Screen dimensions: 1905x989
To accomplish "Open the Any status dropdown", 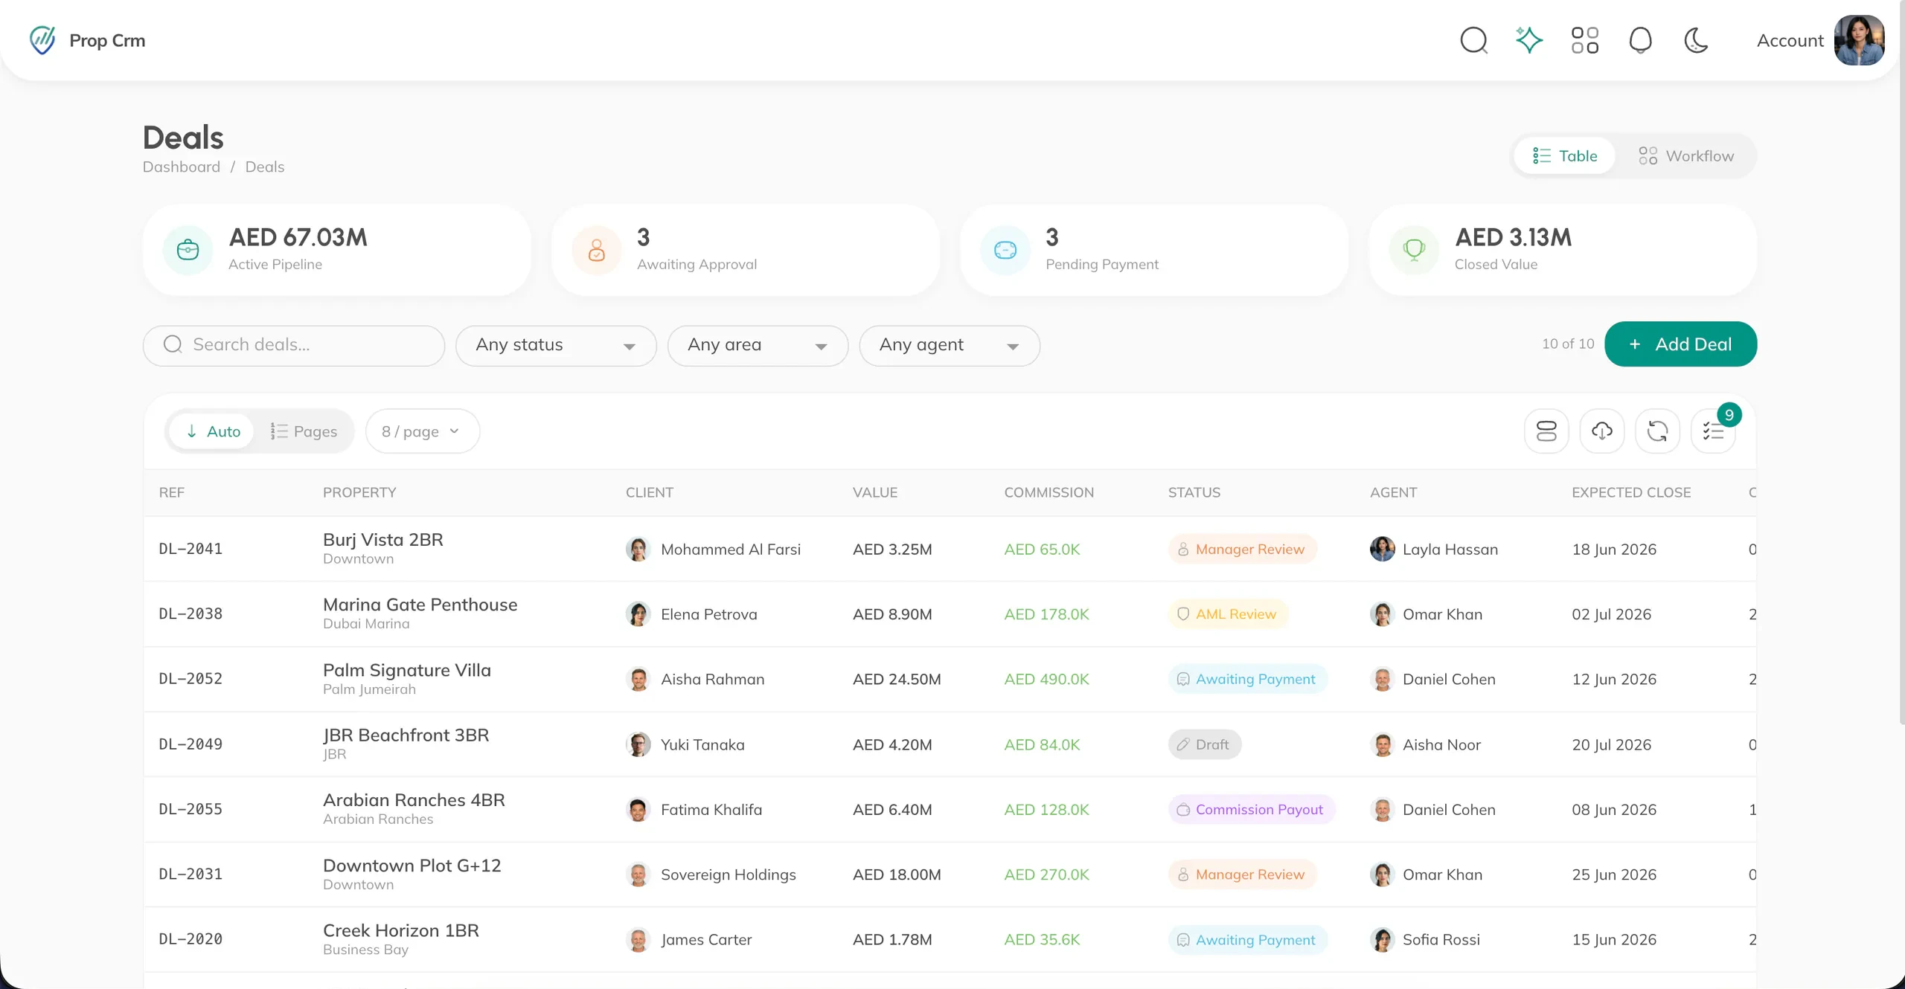I will (x=556, y=345).
